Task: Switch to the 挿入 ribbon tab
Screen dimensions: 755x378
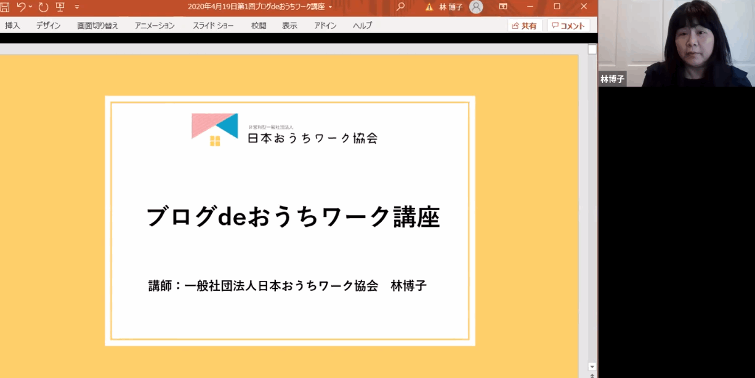Action: [x=12, y=26]
